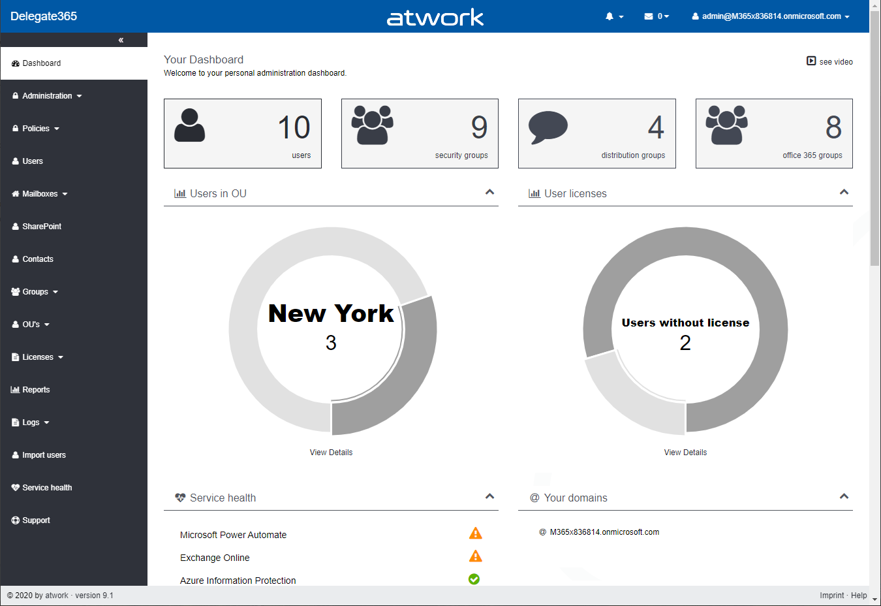Open SharePoint in the sidebar
The height and width of the screenshot is (606, 881).
pyautogui.click(x=42, y=227)
